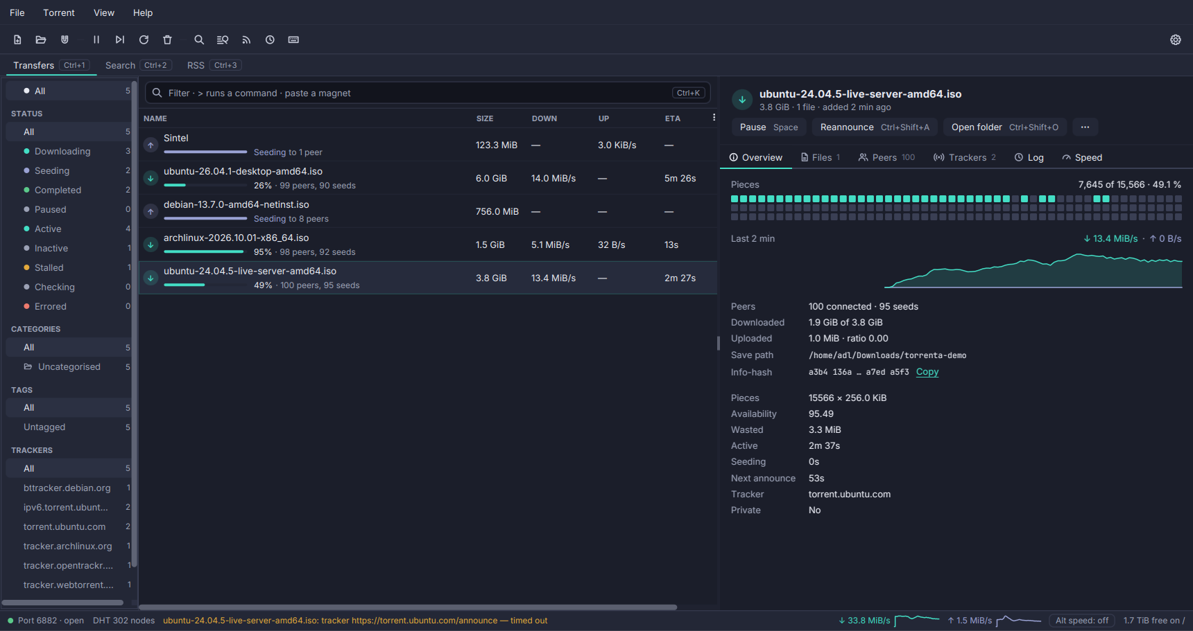Select the Transfers tab
Viewport: 1193px width, 631px height.
[51, 65]
